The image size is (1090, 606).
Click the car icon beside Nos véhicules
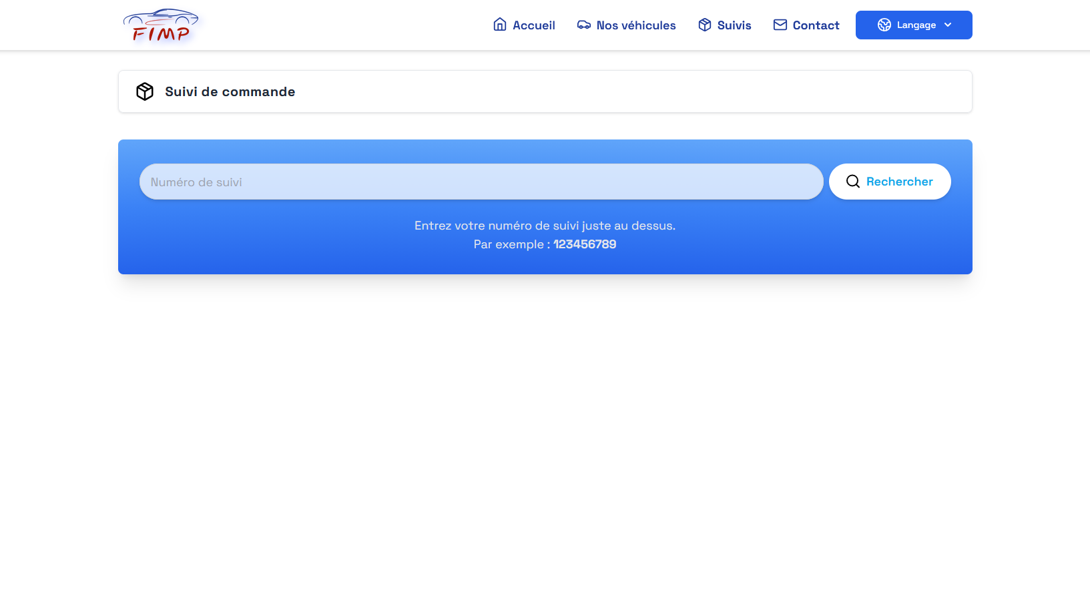click(583, 25)
